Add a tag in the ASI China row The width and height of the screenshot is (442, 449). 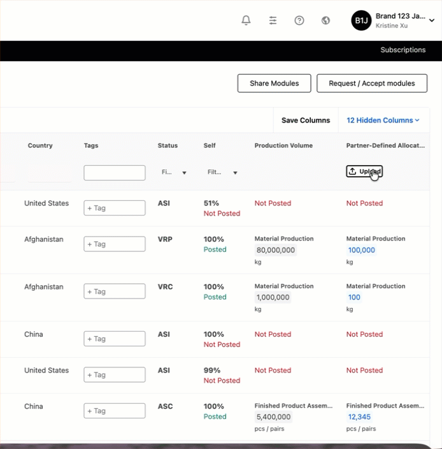click(x=115, y=339)
